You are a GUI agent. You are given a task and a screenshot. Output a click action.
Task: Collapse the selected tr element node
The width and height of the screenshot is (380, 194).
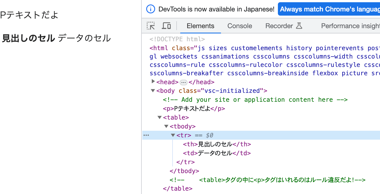pos(173,135)
